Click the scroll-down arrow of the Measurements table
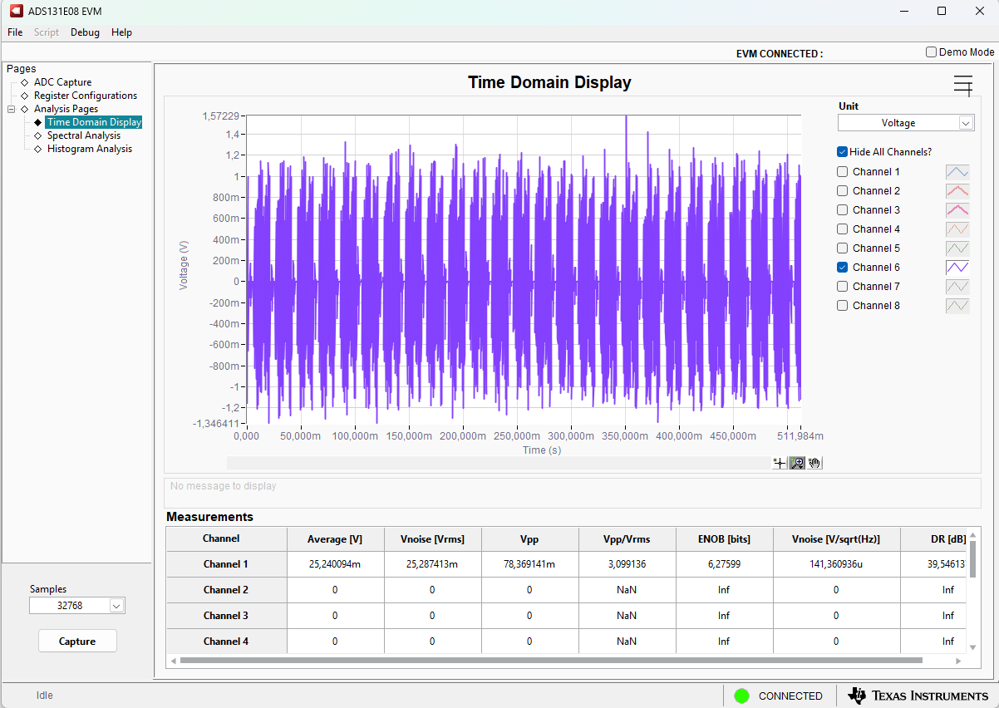999x708 pixels. click(x=972, y=647)
